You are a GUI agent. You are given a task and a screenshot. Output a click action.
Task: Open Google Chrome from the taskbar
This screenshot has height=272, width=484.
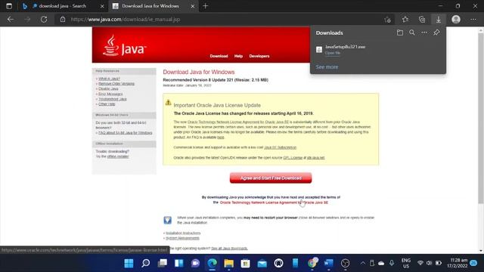pyautogui.click(x=312, y=263)
